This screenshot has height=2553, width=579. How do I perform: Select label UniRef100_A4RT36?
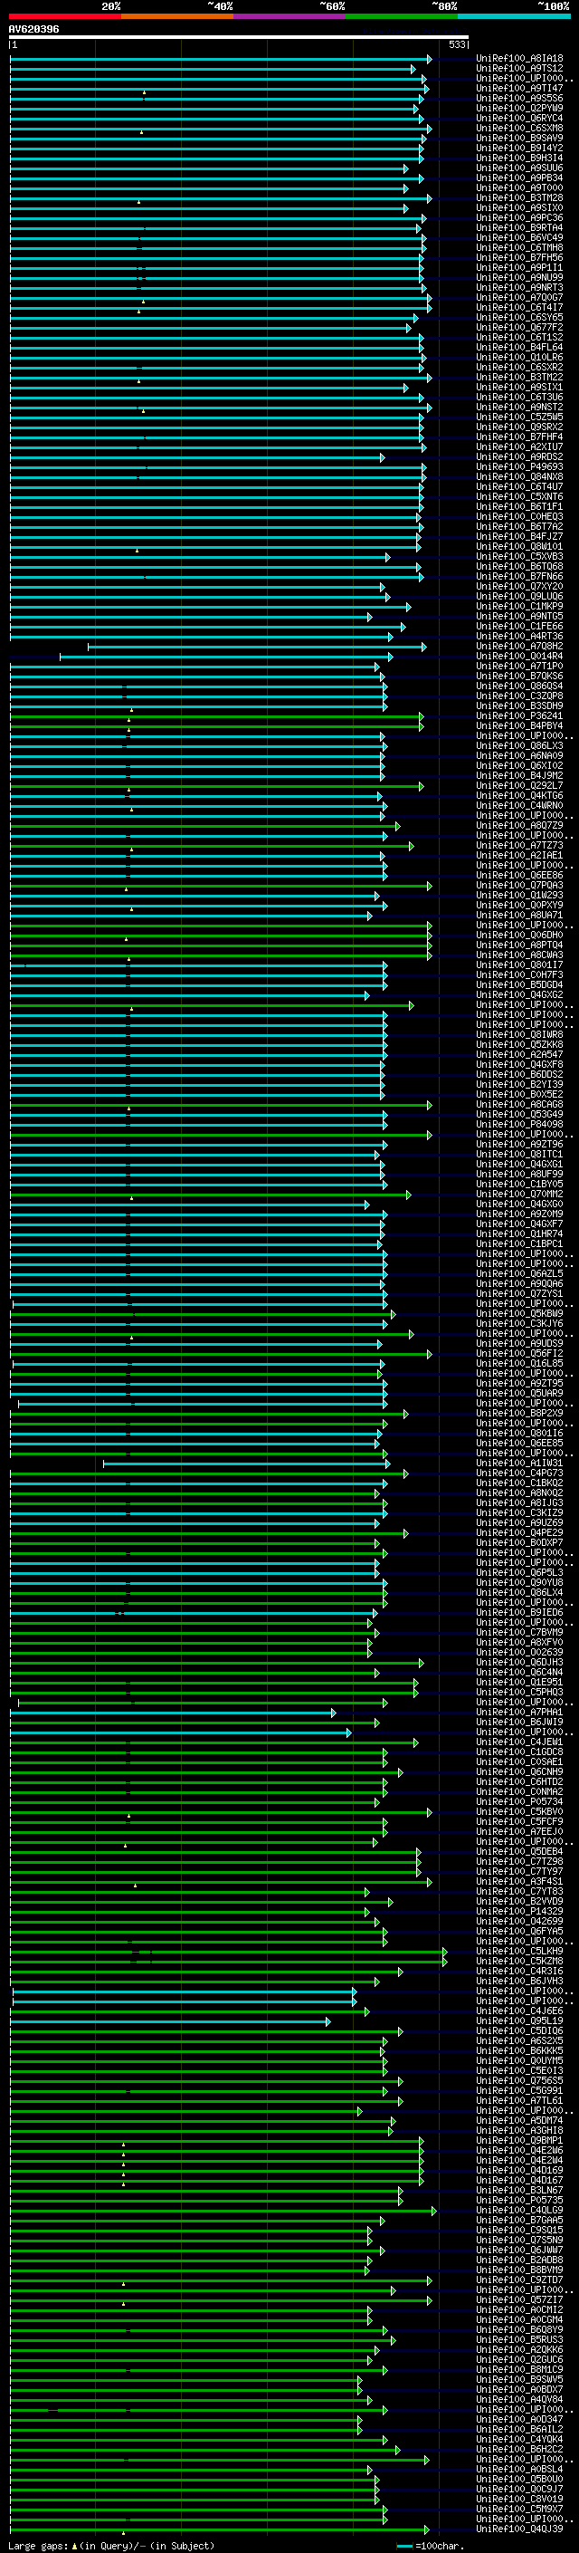[x=519, y=637]
